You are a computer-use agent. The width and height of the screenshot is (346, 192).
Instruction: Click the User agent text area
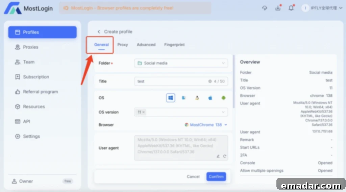click(x=181, y=148)
